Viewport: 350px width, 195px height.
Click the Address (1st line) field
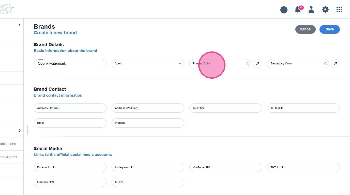70,108
